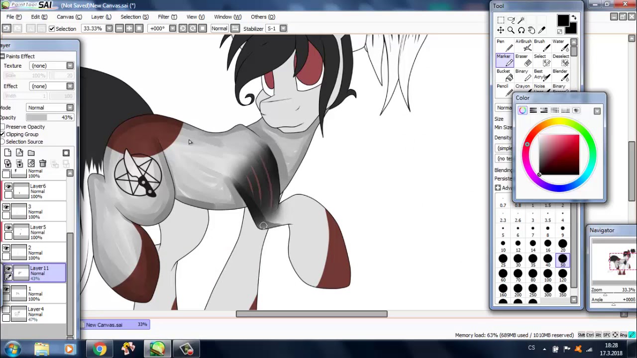
Task: Choose the Pen brush tool
Action: [504, 45]
